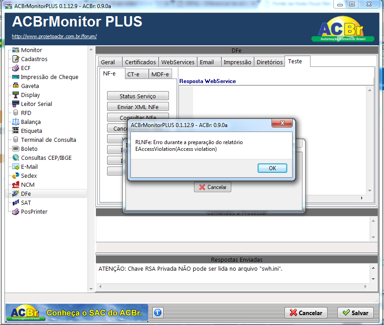384x325 pixels.
Task: Open the projetoacbr forum link
Action: (x=54, y=36)
